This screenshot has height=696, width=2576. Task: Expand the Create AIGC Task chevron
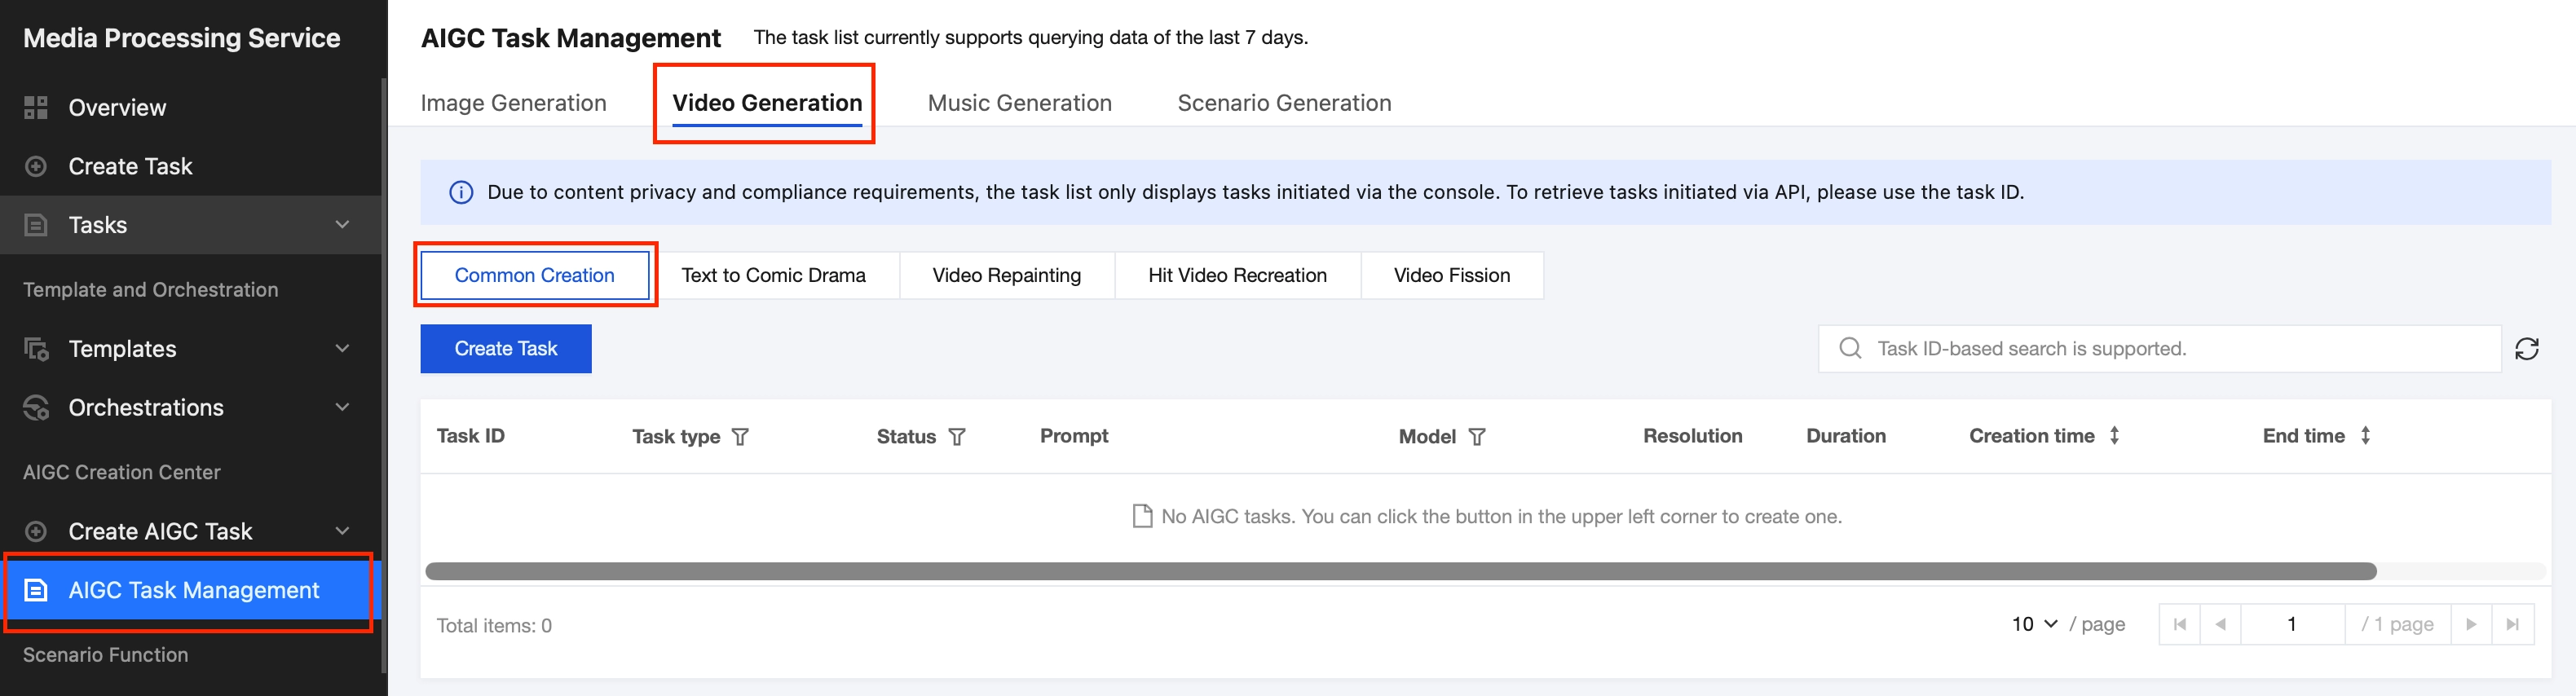[342, 531]
